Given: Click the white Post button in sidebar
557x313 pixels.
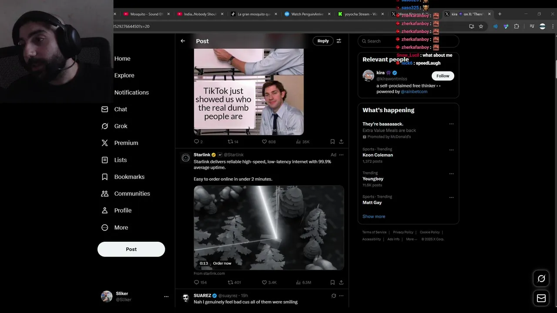Looking at the screenshot, I should tap(131, 249).
